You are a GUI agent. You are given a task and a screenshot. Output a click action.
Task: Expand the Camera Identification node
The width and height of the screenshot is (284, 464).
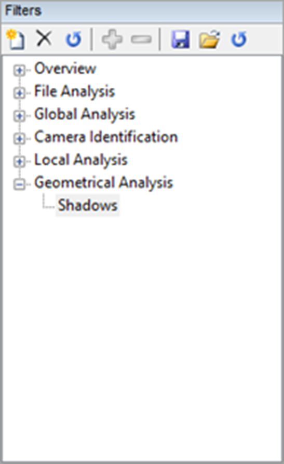(20, 139)
